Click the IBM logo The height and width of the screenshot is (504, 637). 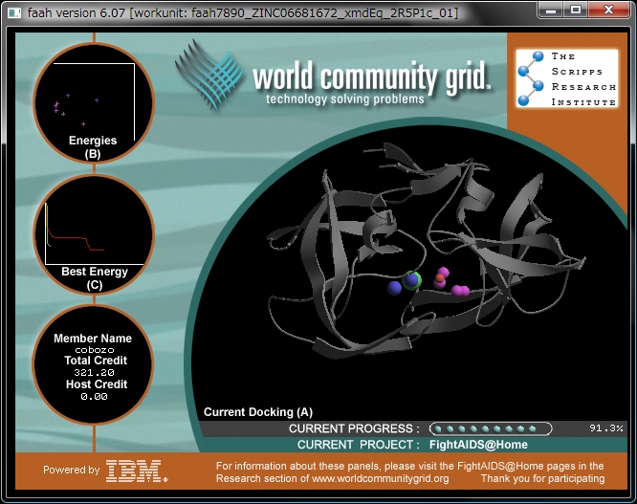[136, 471]
